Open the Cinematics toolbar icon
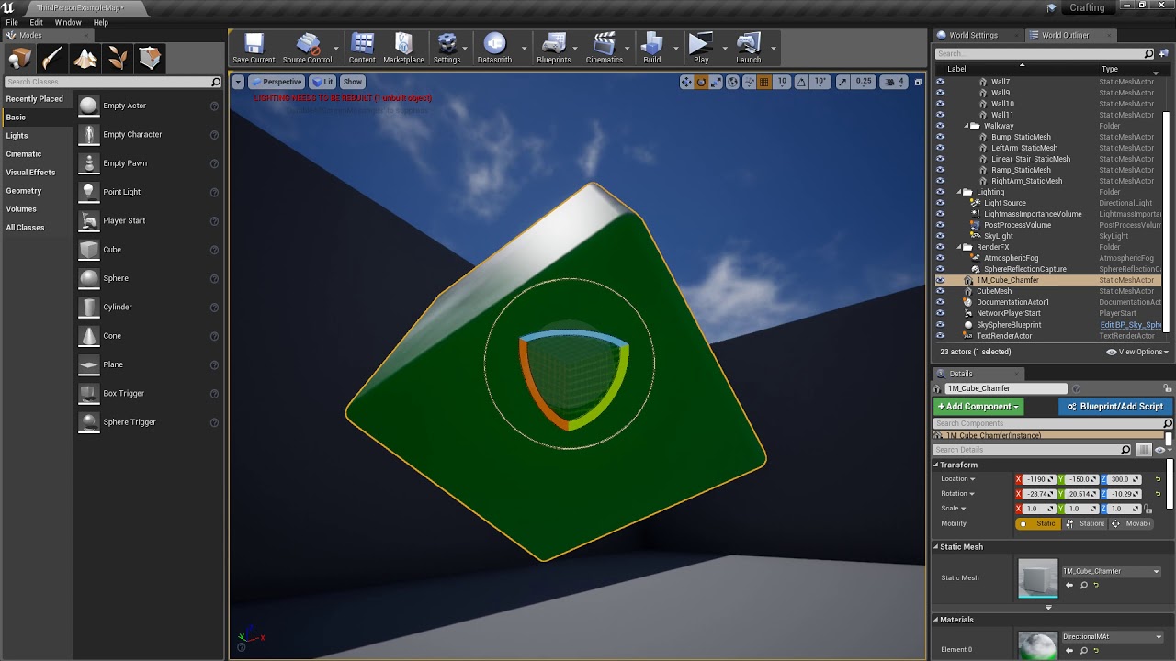 tap(604, 49)
